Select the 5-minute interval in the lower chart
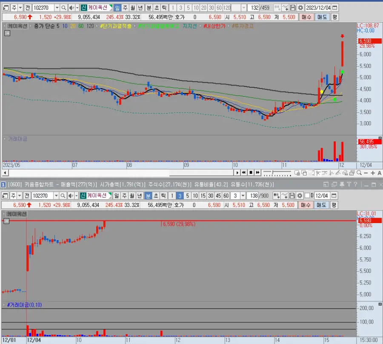Viewport: 383px width, 344px height. (187, 196)
